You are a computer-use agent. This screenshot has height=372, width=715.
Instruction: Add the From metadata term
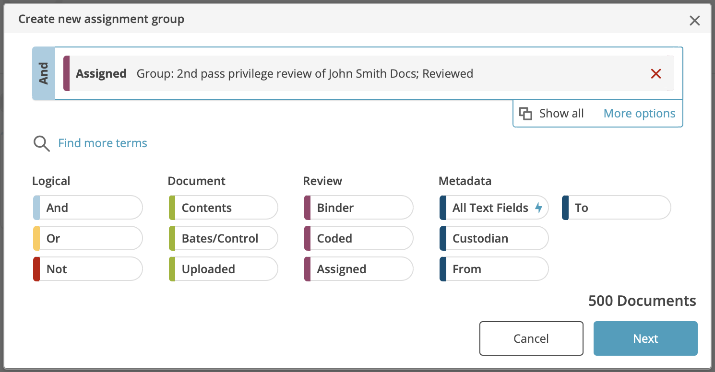pyautogui.click(x=493, y=268)
